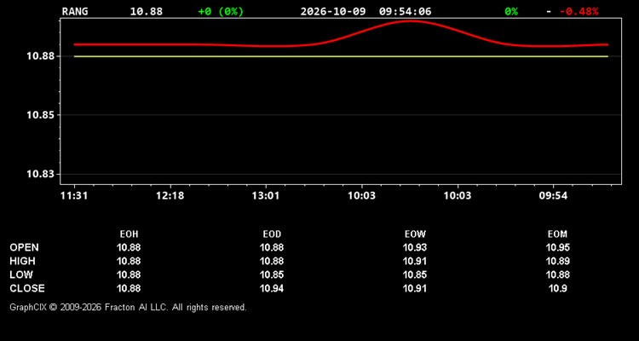Image resolution: width=639 pixels, height=341 pixels.
Task: Click the 10.83 y-axis label
Action: [x=41, y=174]
